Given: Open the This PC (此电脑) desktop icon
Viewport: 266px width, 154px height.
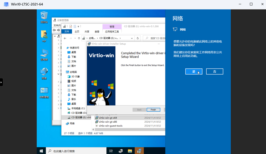Looking at the screenshot, I should pos(44,55).
